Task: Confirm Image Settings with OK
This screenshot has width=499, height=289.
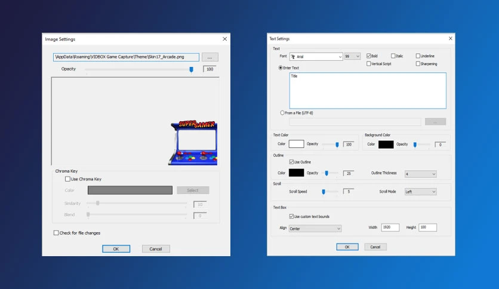Action: [116, 249]
